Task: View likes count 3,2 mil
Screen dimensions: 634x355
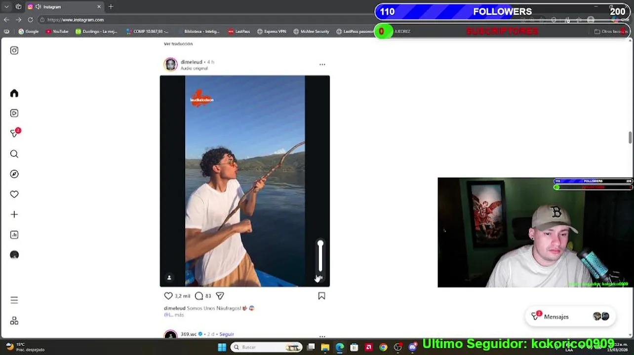Action: [182, 296]
